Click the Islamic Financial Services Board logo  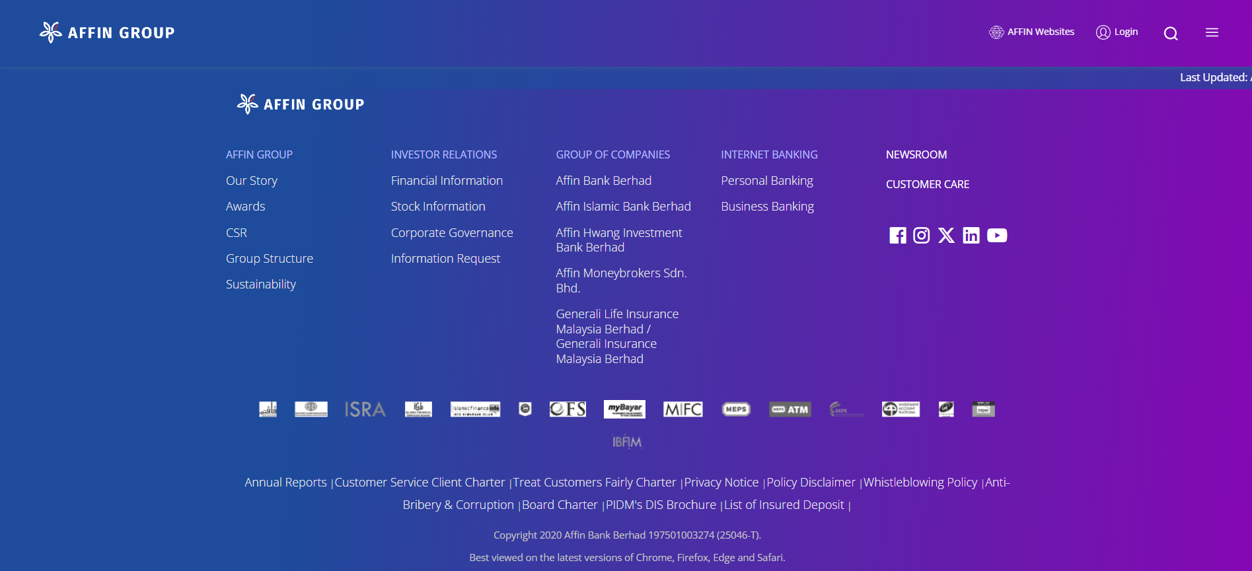[418, 409]
